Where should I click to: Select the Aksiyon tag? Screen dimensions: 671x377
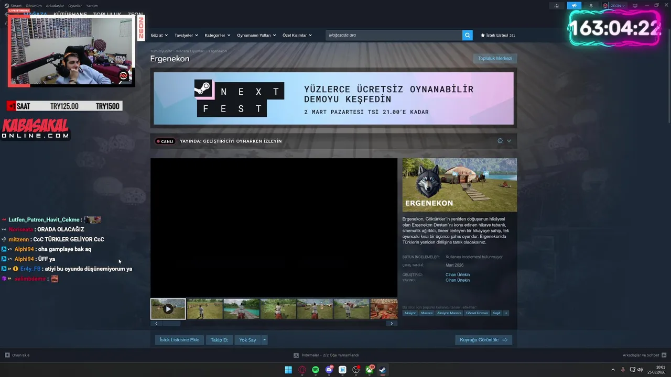click(410, 313)
